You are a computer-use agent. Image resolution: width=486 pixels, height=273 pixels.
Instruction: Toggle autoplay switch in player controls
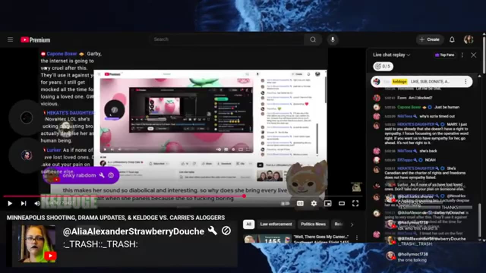(x=286, y=204)
